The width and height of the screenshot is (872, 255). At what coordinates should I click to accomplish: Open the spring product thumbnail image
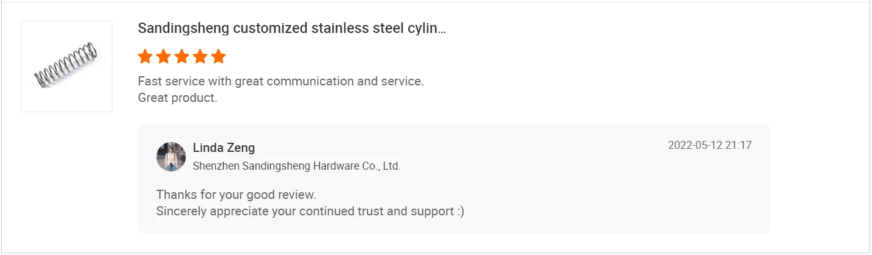click(67, 66)
